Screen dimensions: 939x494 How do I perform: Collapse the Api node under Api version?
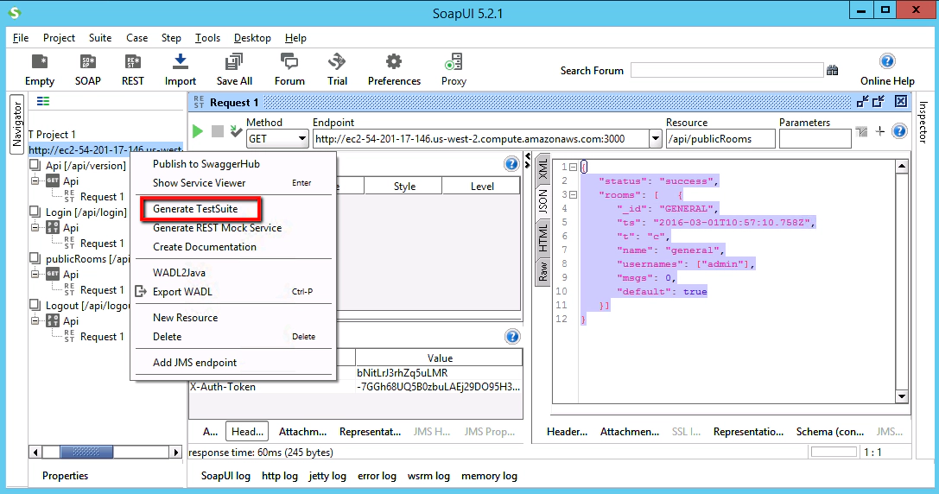[35, 180]
